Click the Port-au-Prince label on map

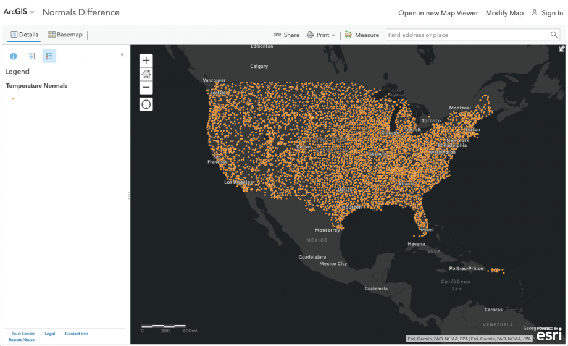coord(466,268)
